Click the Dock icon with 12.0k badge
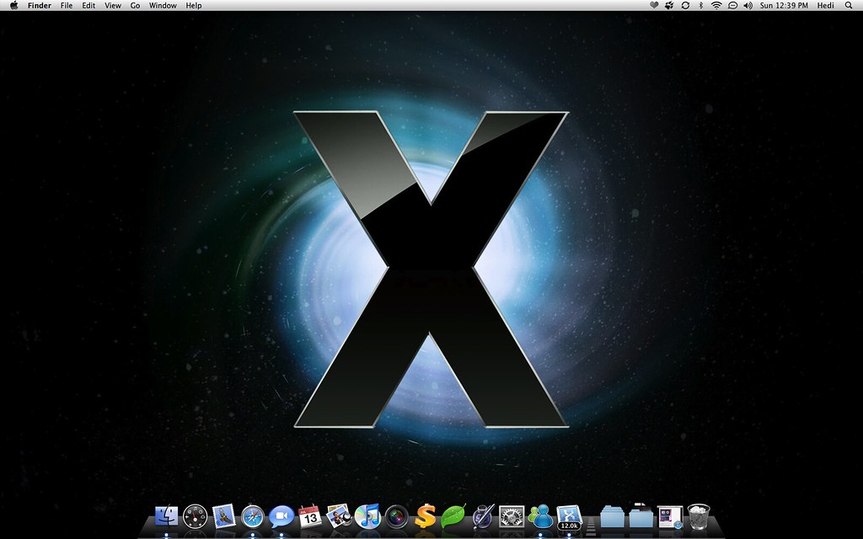863x539 pixels. tap(569, 518)
